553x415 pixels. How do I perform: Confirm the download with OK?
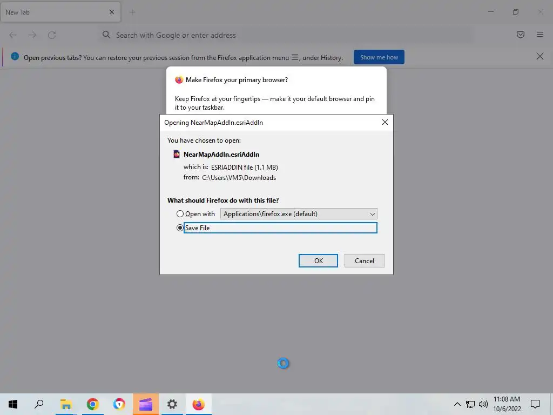(318, 261)
